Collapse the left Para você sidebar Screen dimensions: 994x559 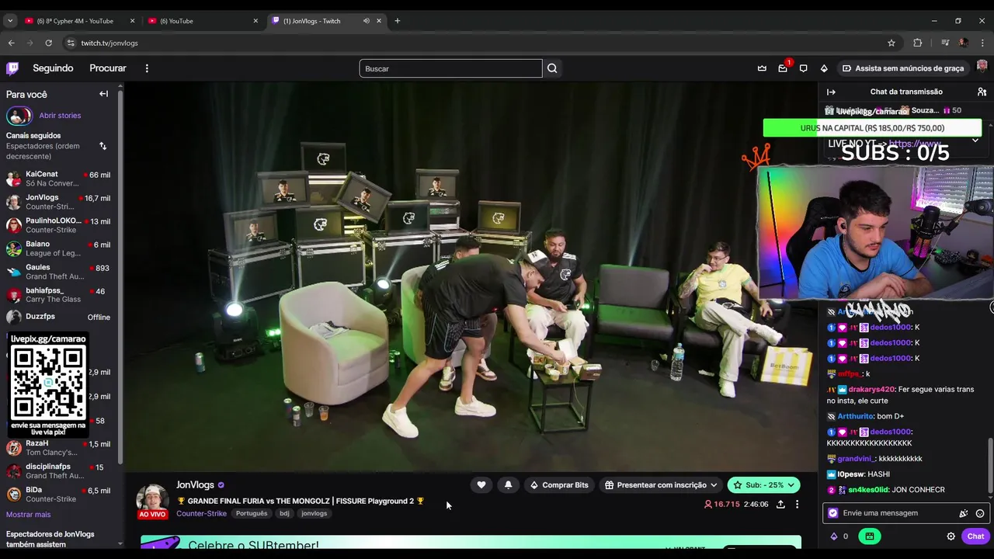pyautogui.click(x=103, y=94)
